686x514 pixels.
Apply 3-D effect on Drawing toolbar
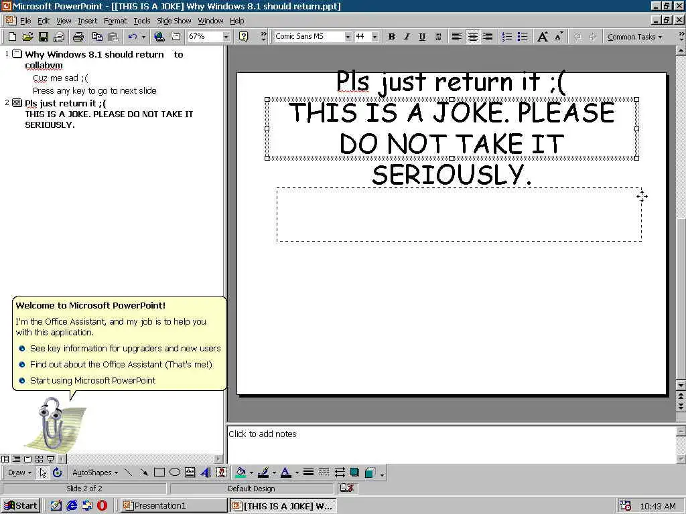click(370, 473)
